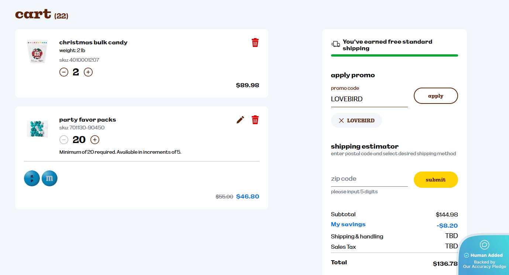
Task: Click the Human Added accuracy pledge badge
Action: point(484,256)
